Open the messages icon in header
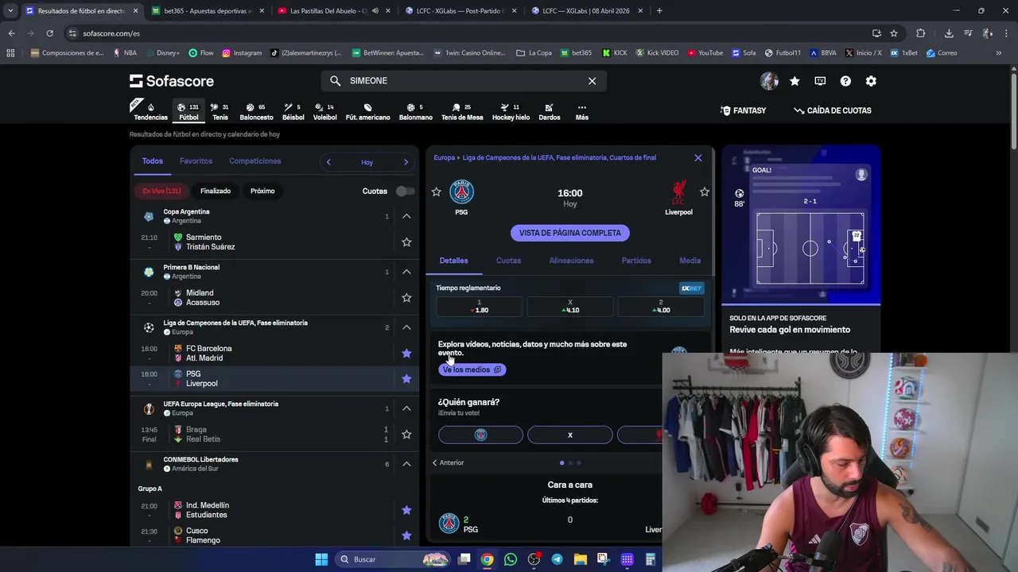 [x=820, y=81]
